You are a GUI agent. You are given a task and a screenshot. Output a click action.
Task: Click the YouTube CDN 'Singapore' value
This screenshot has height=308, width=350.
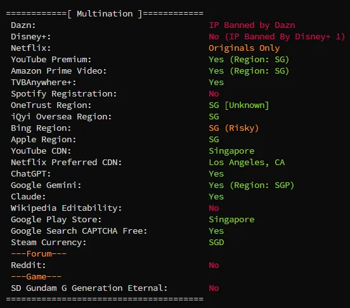[231, 151]
